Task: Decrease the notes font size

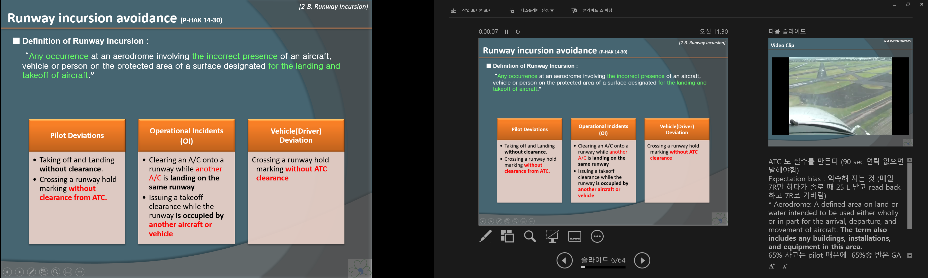Action: [785, 266]
